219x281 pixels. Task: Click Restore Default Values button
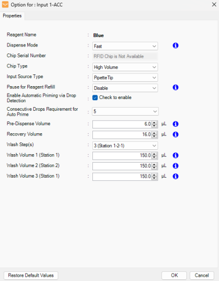[x=31, y=275]
